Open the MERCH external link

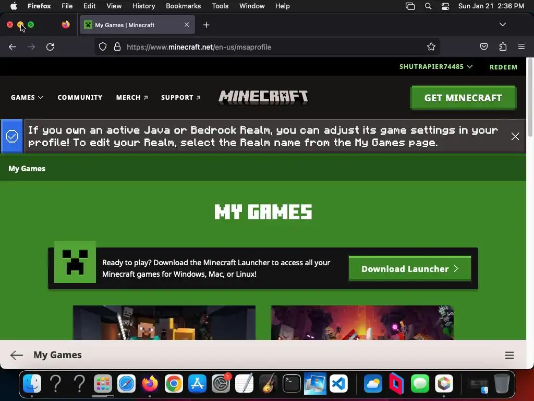[x=132, y=98]
